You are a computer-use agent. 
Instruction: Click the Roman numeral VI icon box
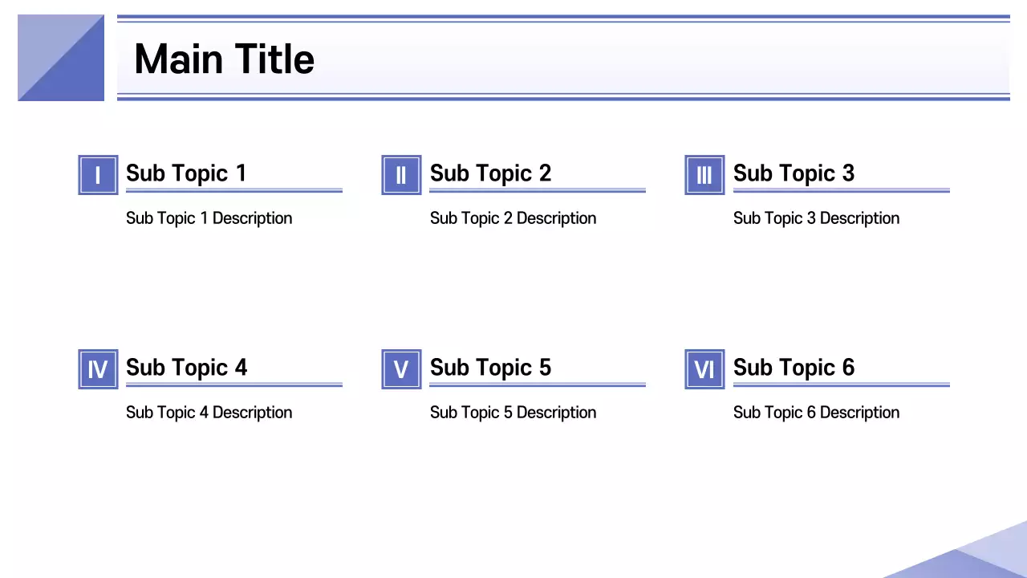pos(704,369)
